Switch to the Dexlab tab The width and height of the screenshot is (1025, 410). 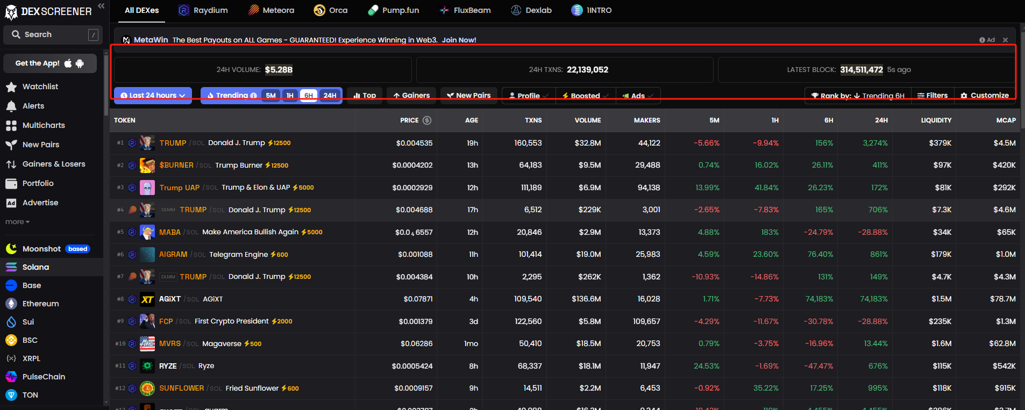pyautogui.click(x=531, y=10)
